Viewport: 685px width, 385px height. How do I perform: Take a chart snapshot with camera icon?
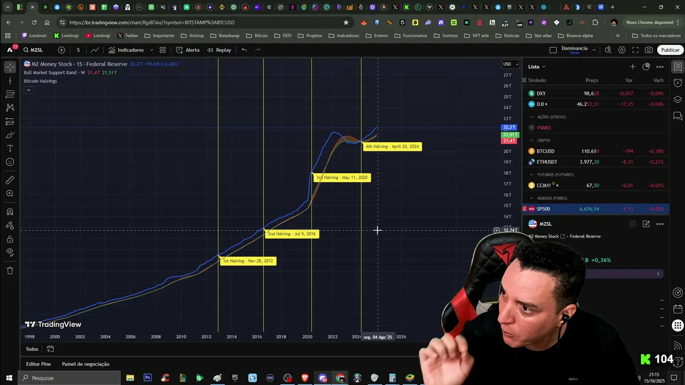649,50
